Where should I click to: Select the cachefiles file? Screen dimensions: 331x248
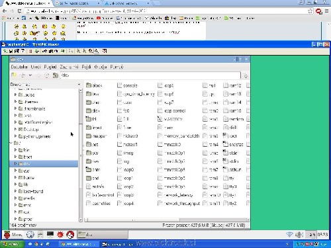[98, 204]
